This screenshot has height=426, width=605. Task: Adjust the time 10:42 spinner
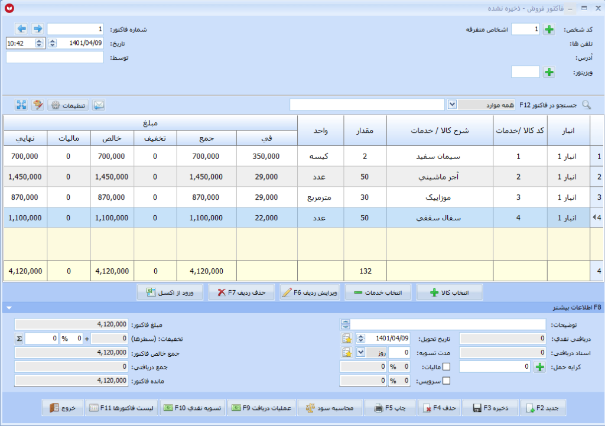39,43
